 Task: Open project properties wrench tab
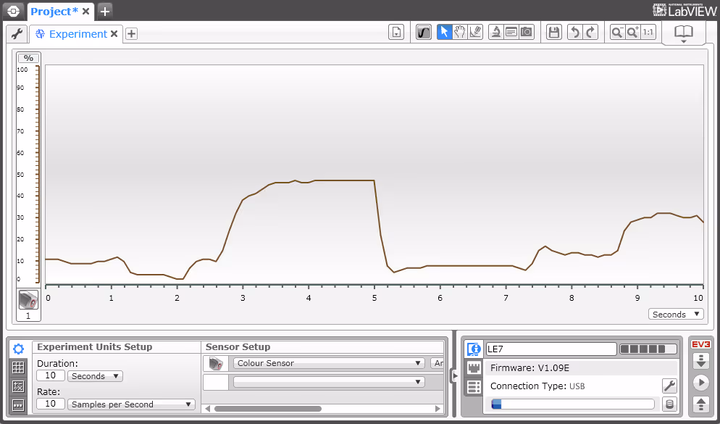[17, 33]
